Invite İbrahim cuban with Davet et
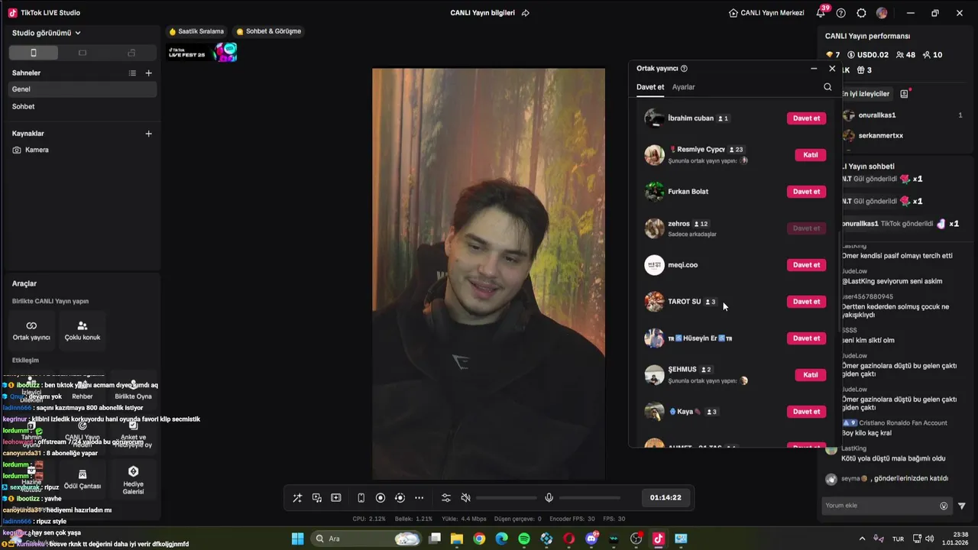The image size is (978, 550). [806, 118]
